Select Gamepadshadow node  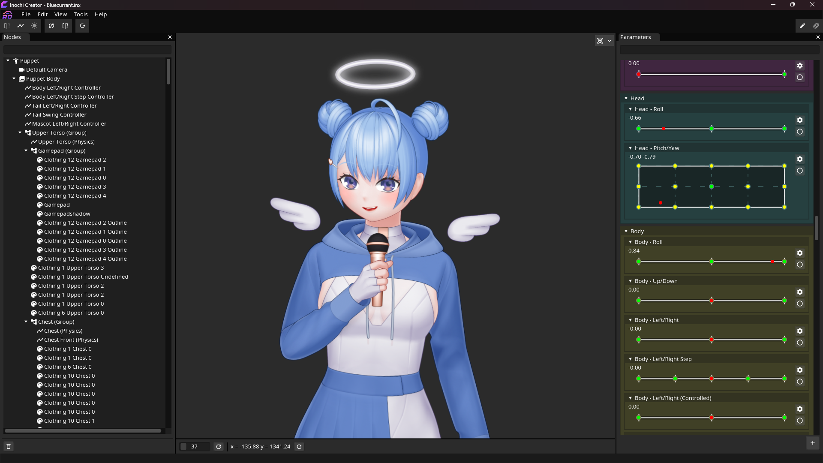(x=67, y=214)
